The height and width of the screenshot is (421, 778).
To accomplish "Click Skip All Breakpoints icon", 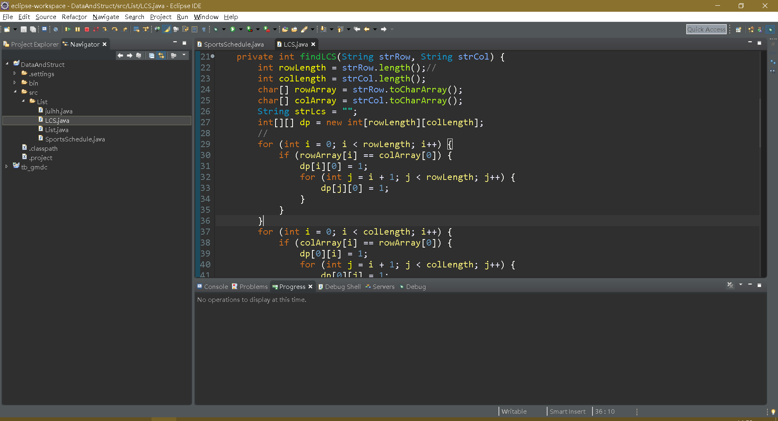I will click(56, 29).
